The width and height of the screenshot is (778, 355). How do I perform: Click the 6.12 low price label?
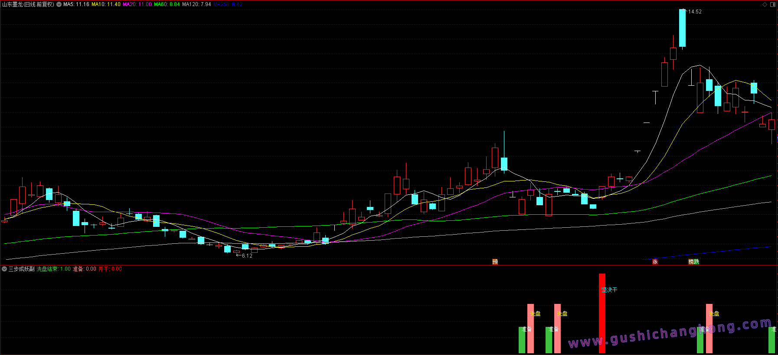click(x=247, y=256)
